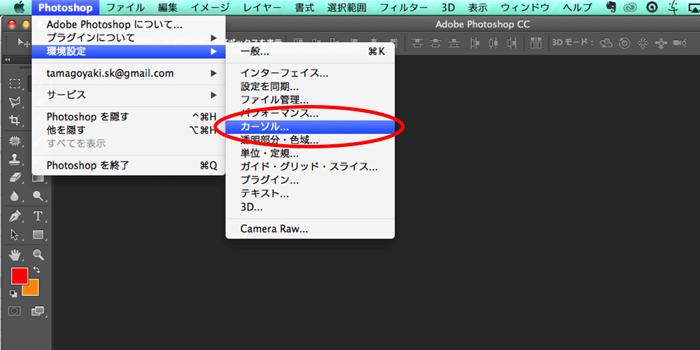The image size is (700, 350).
Task: Select the Rectangle shape tool
Action: click(38, 234)
